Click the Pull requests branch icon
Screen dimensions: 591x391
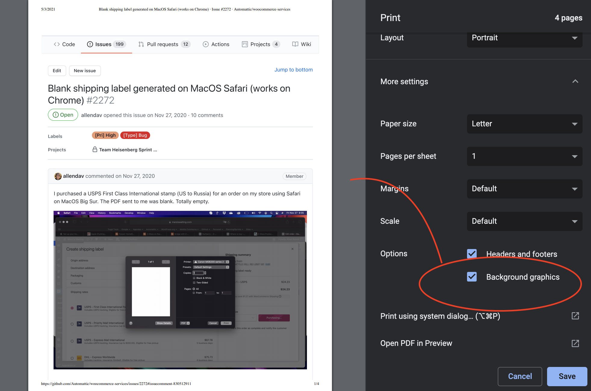[x=141, y=44]
